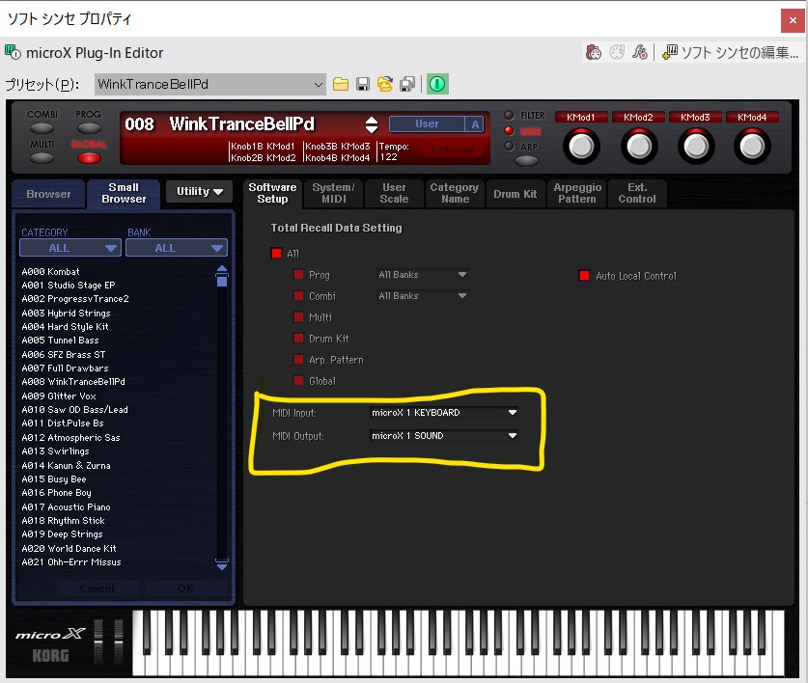
Task: Click the KMod3 knob
Action: coord(695,147)
